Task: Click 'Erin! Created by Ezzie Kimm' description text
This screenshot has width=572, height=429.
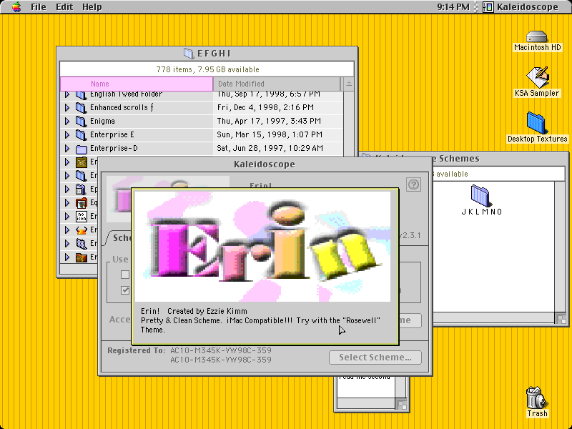Action: tap(194, 311)
